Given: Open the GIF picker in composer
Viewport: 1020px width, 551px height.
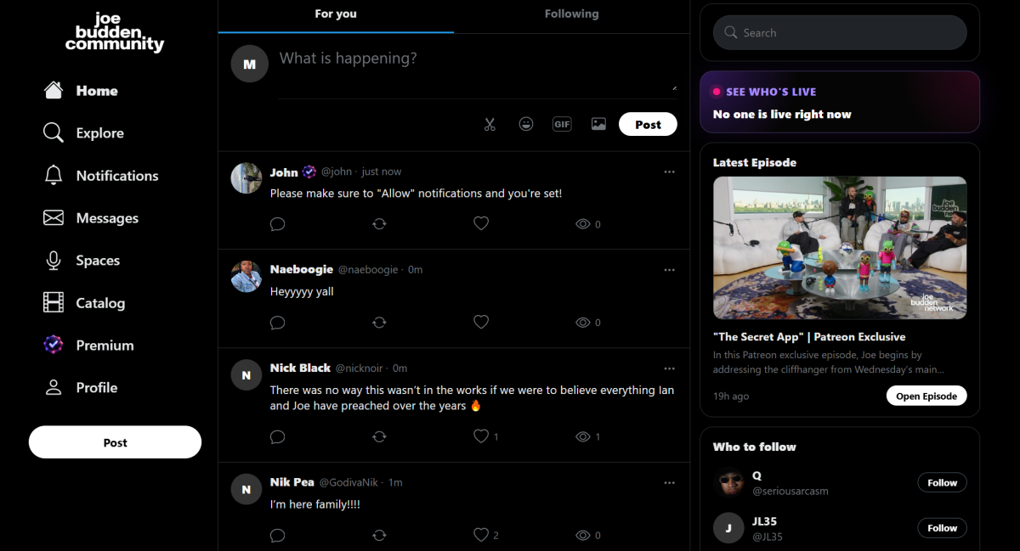Looking at the screenshot, I should tap(562, 124).
